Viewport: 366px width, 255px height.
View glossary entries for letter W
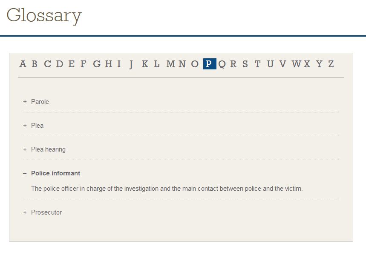(297, 64)
